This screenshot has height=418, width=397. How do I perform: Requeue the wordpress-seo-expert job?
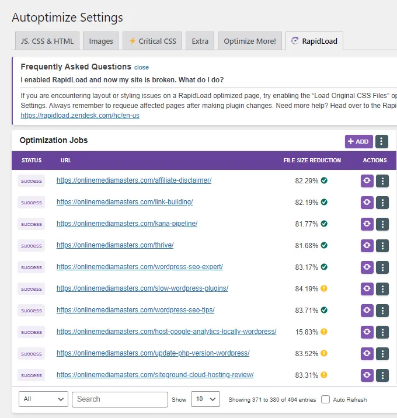(367, 267)
